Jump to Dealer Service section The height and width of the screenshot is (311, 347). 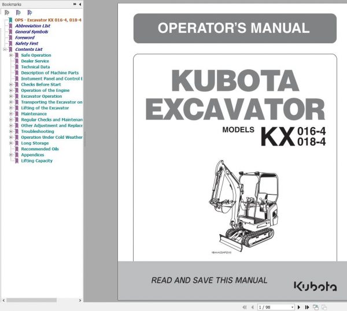coord(35,61)
